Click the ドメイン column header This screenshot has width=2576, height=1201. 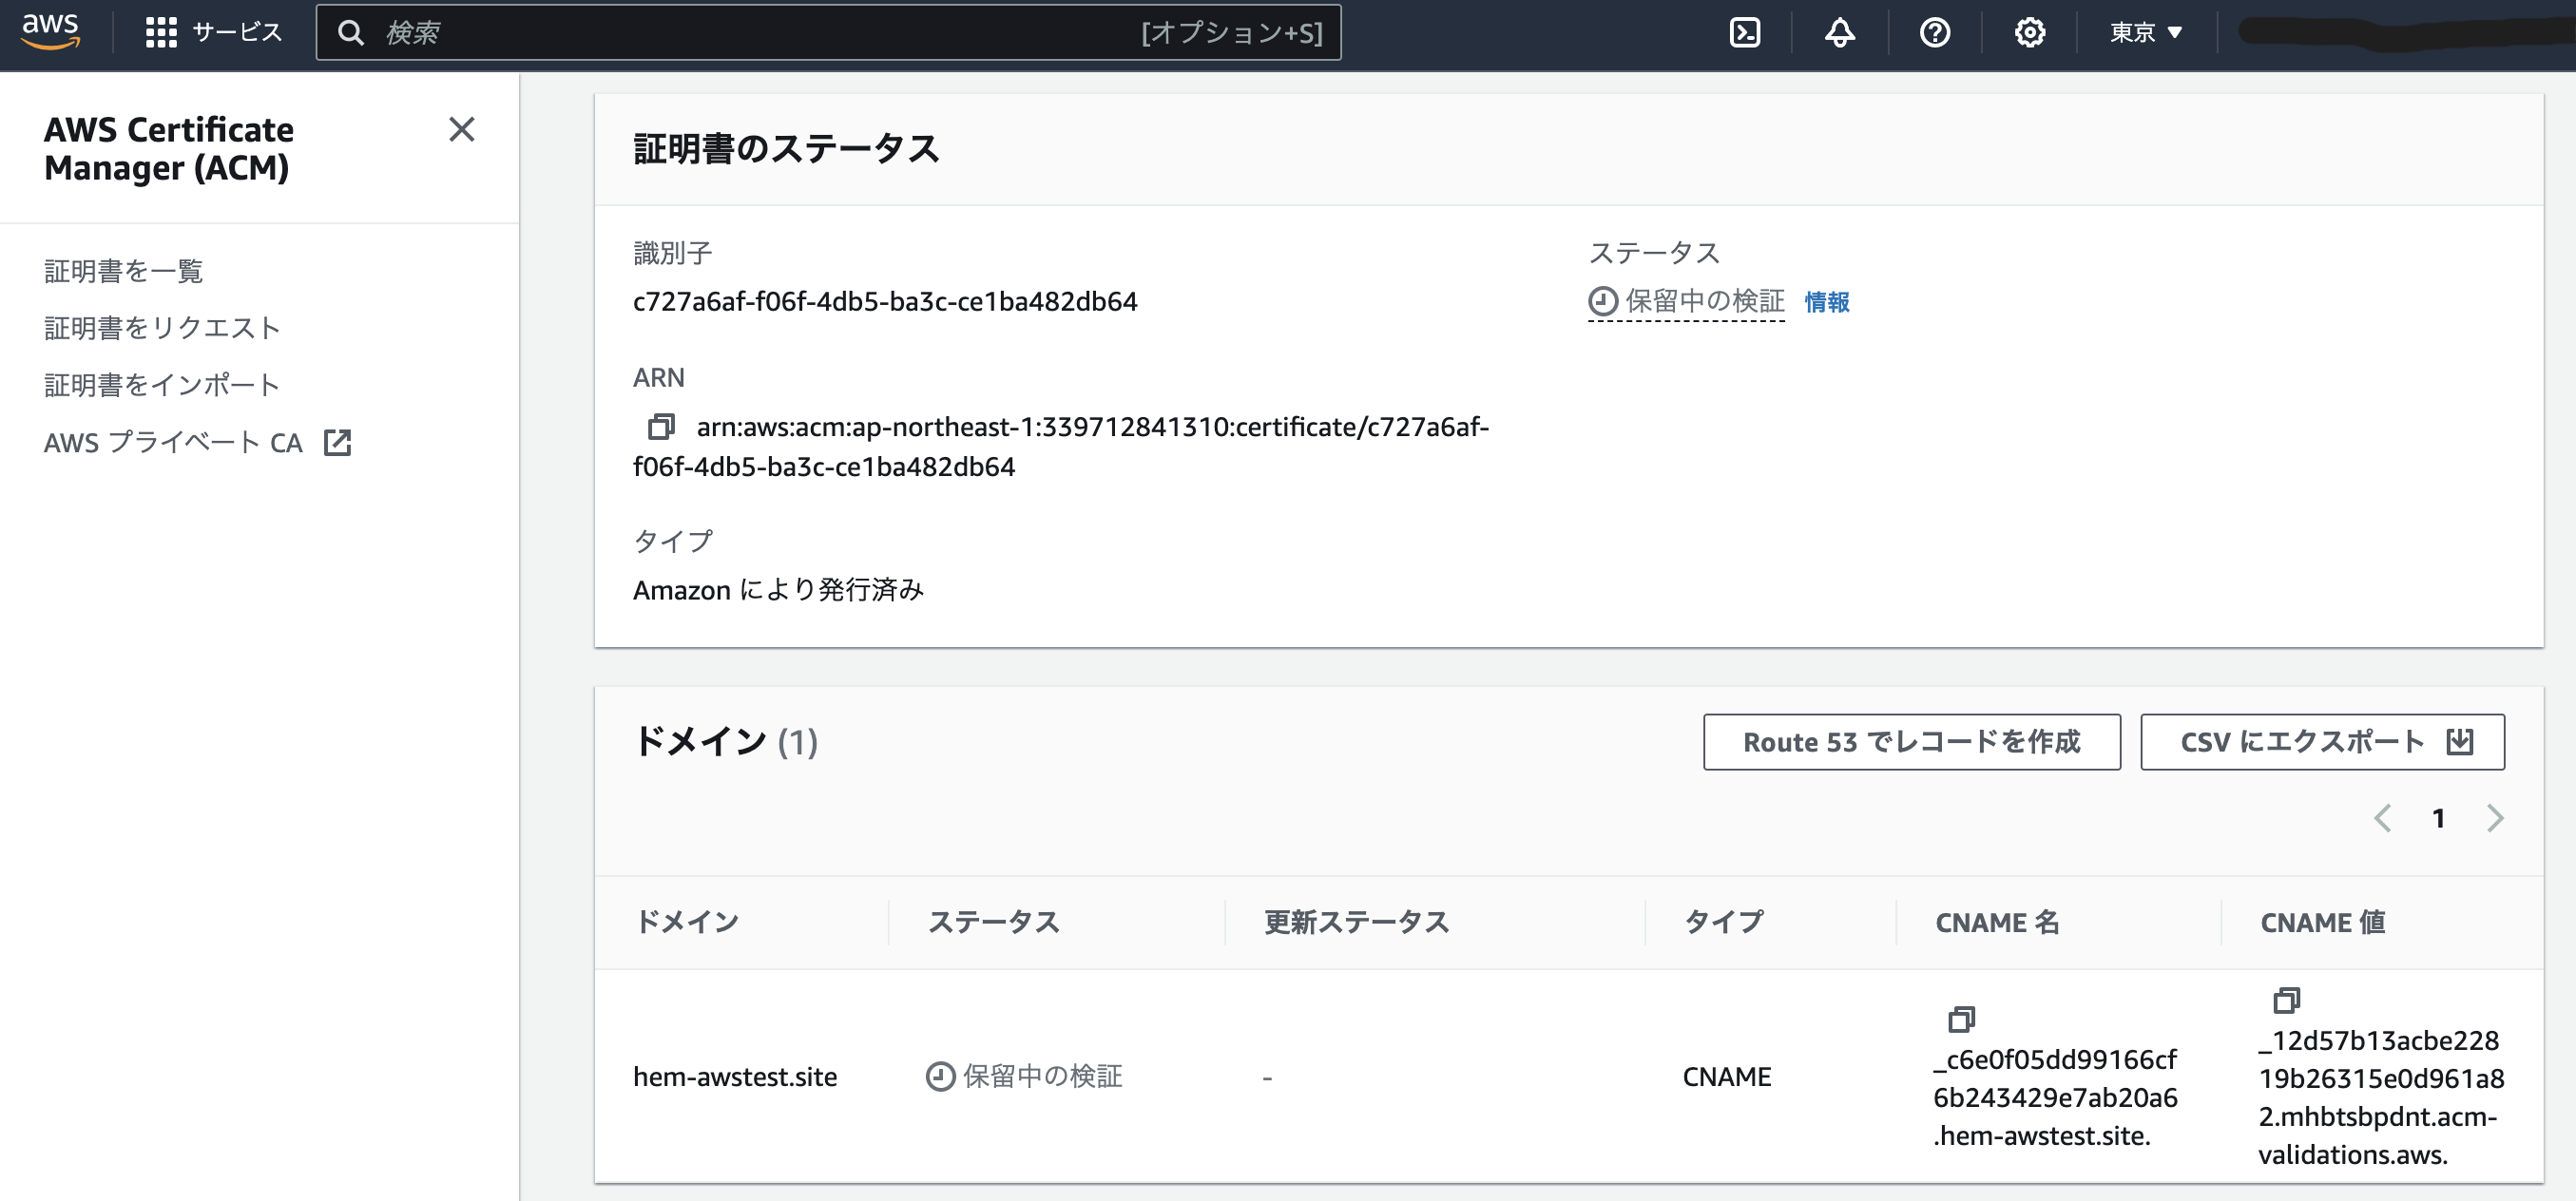click(x=687, y=922)
